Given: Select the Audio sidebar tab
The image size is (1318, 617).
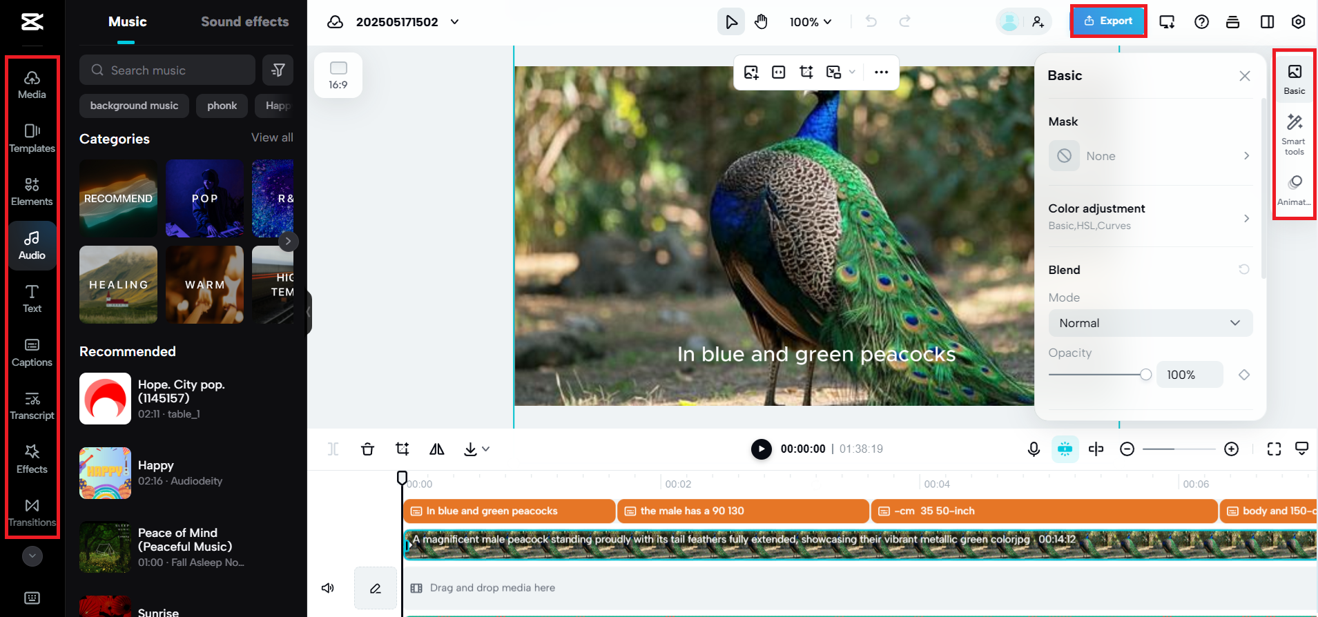Looking at the screenshot, I should (x=32, y=246).
